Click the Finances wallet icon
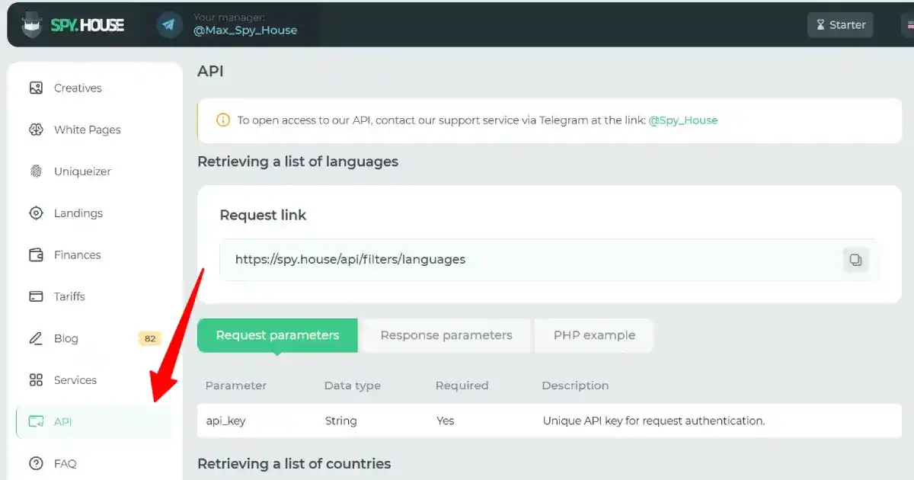Image resolution: width=914 pixels, height=480 pixels. click(x=36, y=254)
